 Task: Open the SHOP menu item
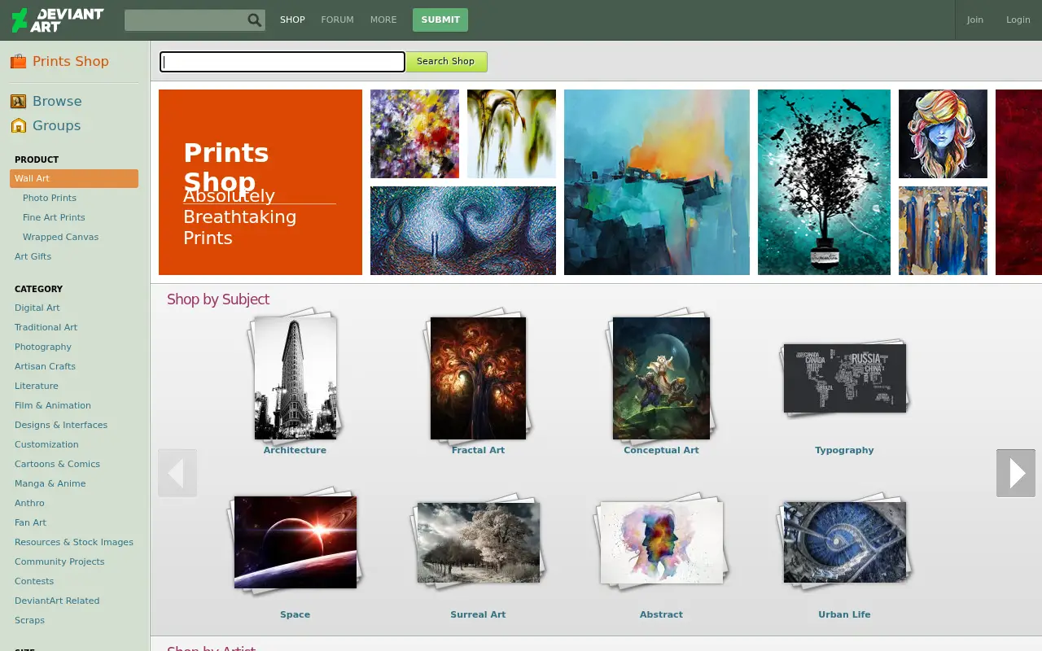pos(292,20)
